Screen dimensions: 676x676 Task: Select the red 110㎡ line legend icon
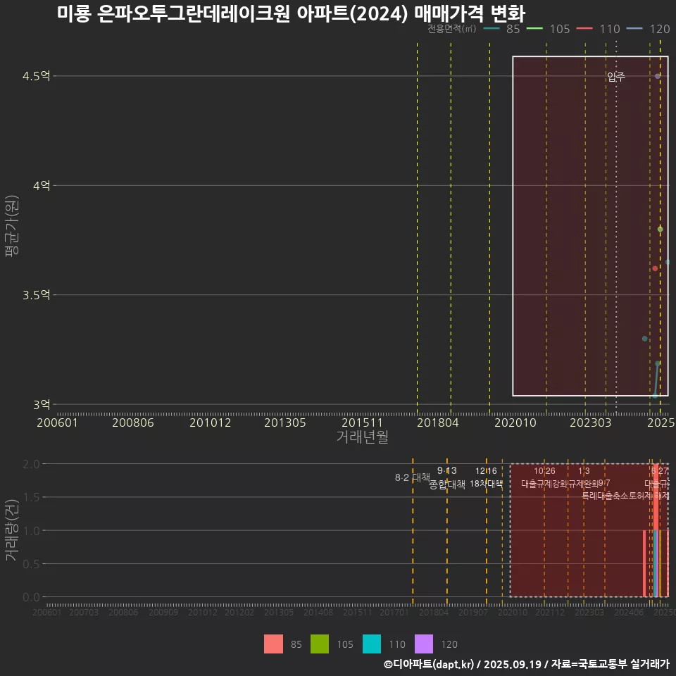pyautogui.click(x=585, y=29)
